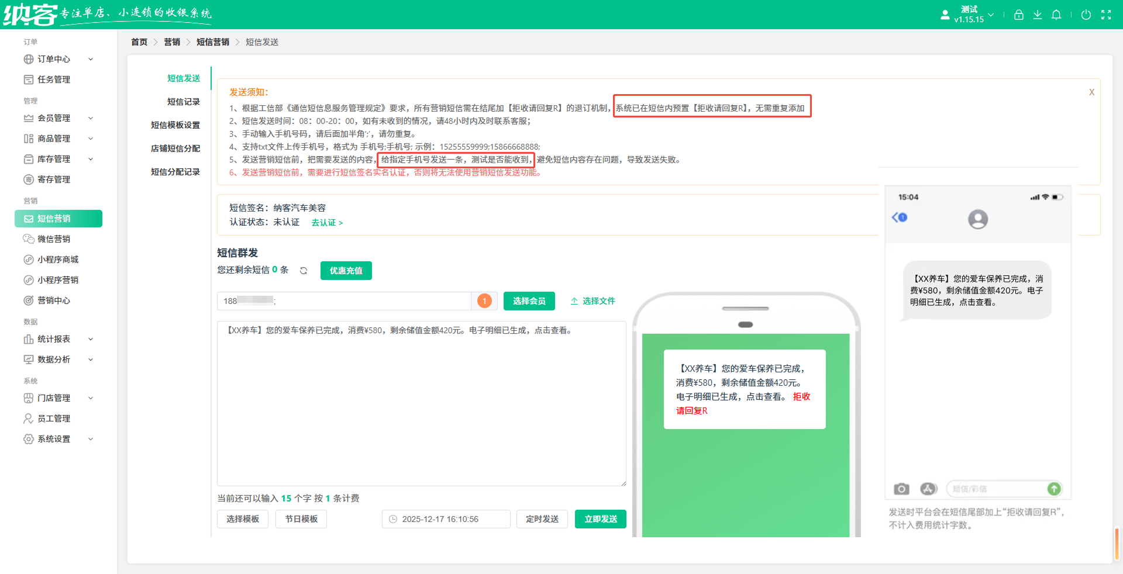Click the 优惠充值 recharge button
Viewport: 1123px width, 574px height.
click(x=346, y=271)
